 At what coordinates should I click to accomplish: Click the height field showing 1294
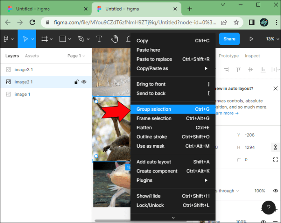click(x=250, y=147)
